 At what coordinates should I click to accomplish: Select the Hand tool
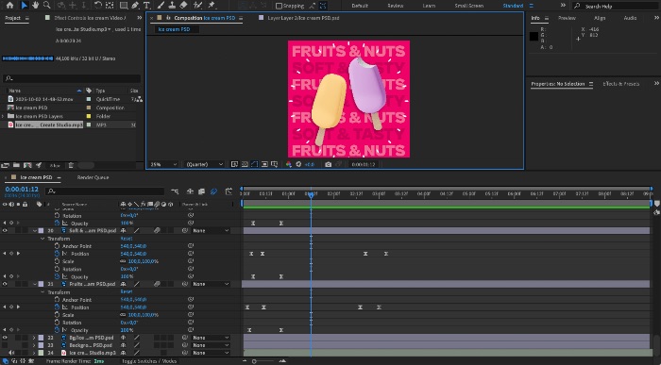point(36,5)
